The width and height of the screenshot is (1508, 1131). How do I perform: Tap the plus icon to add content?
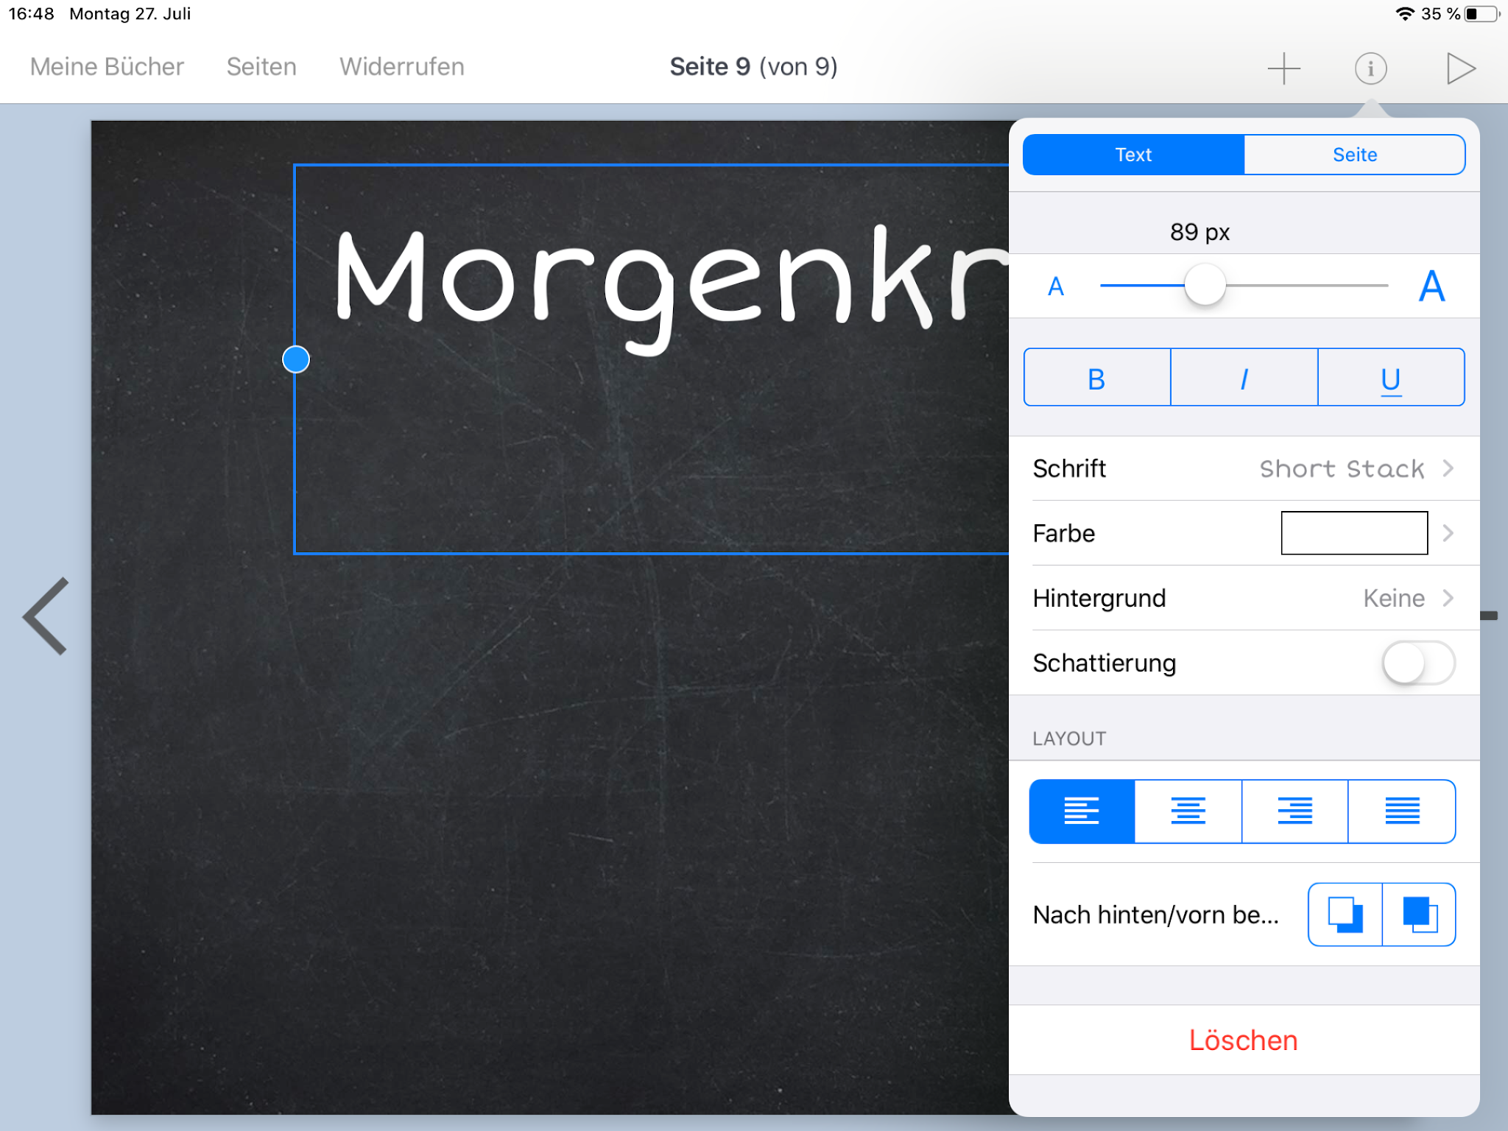coord(1283,68)
